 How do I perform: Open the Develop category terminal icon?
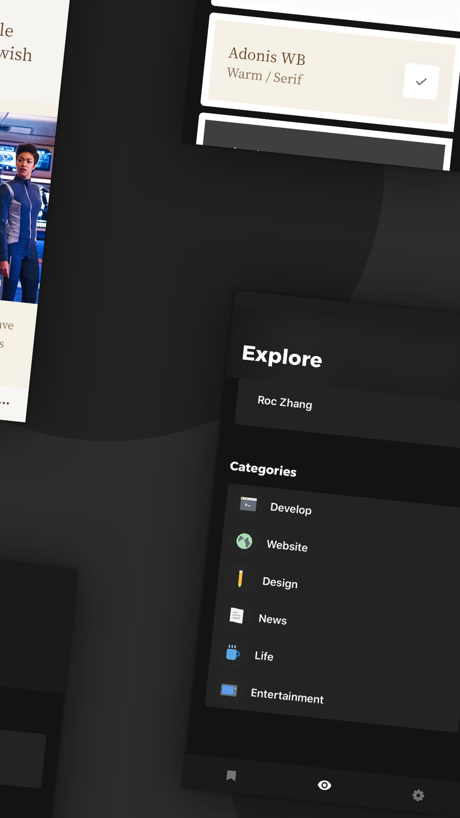tap(248, 504)
